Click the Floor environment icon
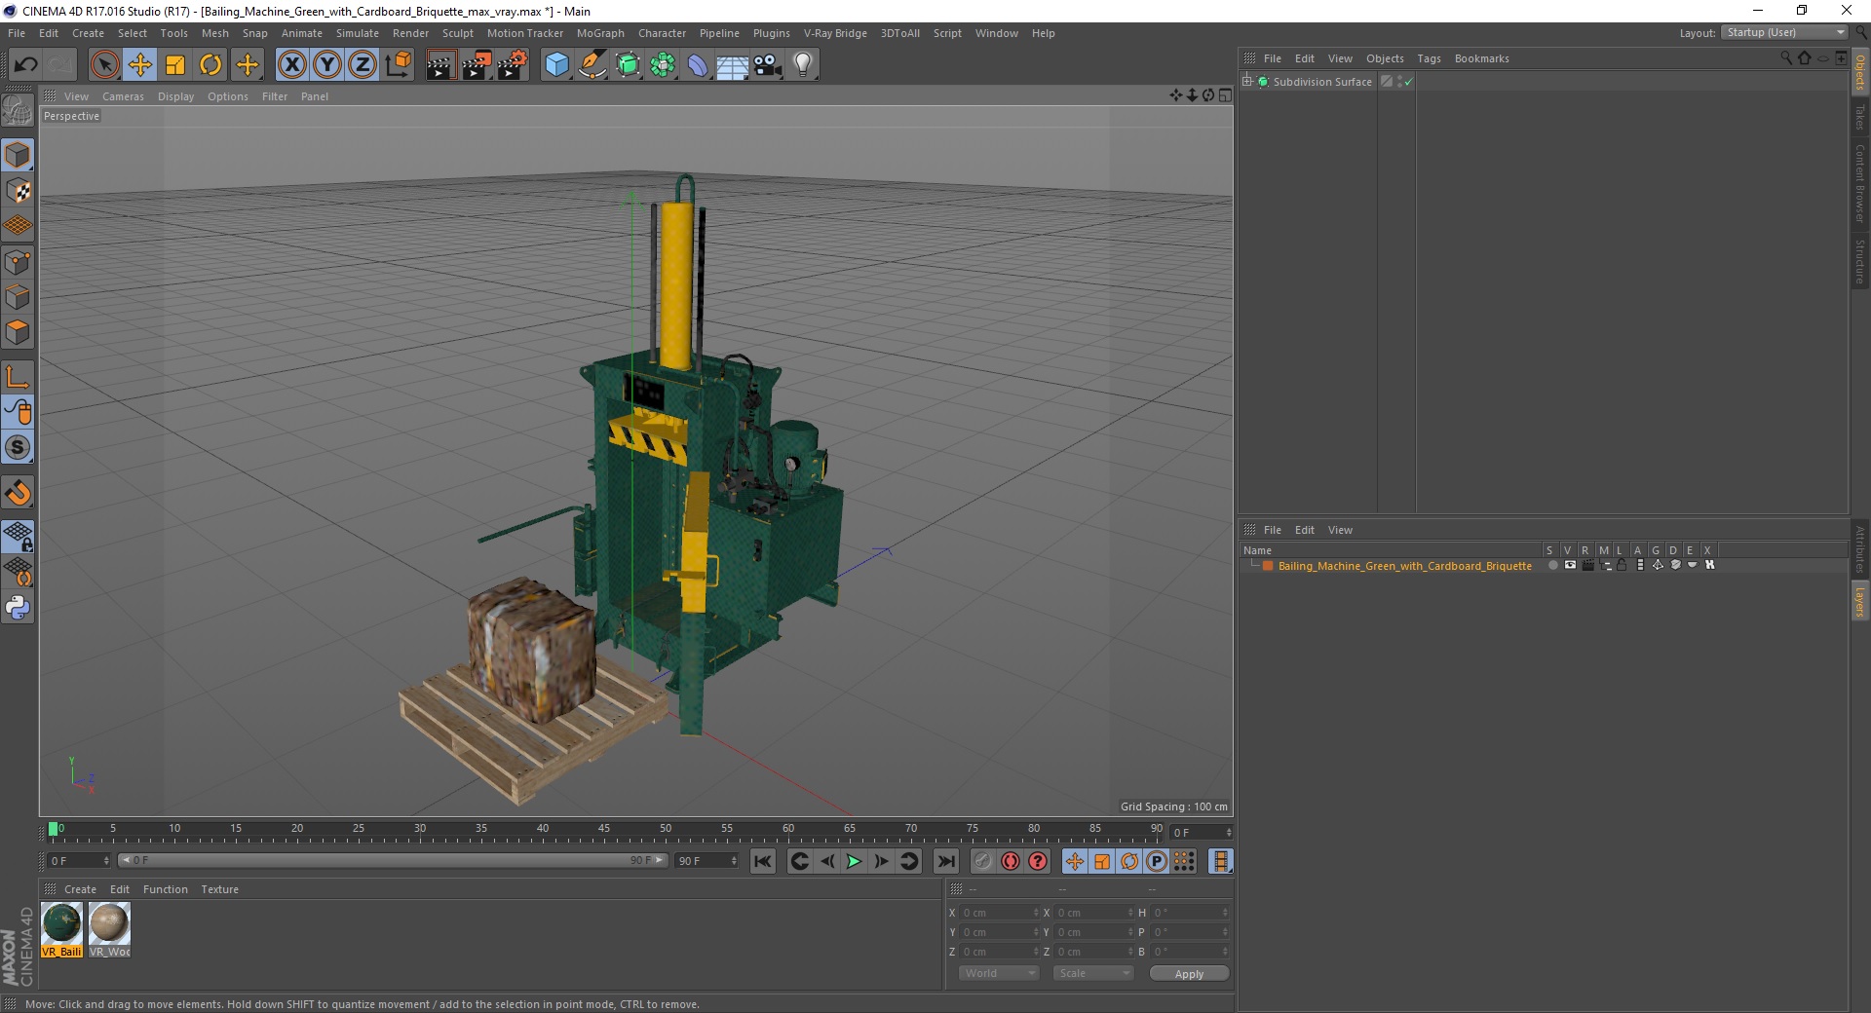Screen dimensions: 1871x1013 point(733,65)
